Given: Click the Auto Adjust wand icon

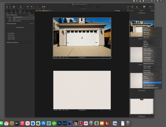Looking at the screenshot, I should point(37,7).
